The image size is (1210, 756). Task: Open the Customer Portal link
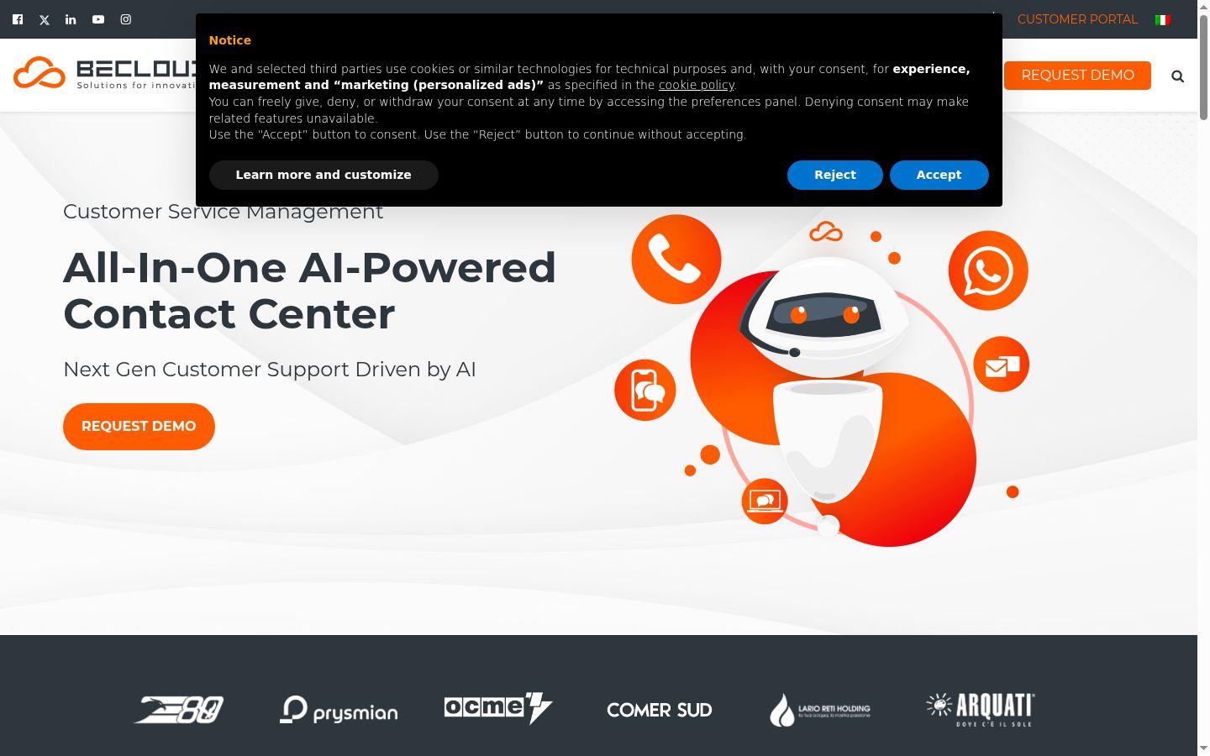(x=1077, y=19)
